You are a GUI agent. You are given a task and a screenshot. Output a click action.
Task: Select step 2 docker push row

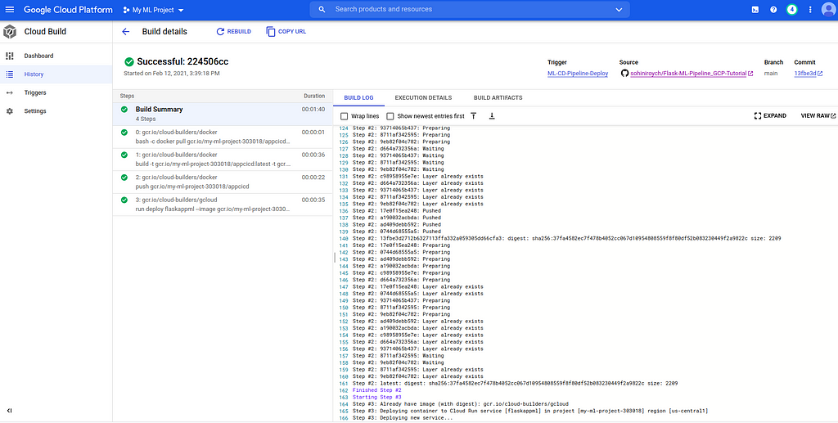[x=223, y=182]
